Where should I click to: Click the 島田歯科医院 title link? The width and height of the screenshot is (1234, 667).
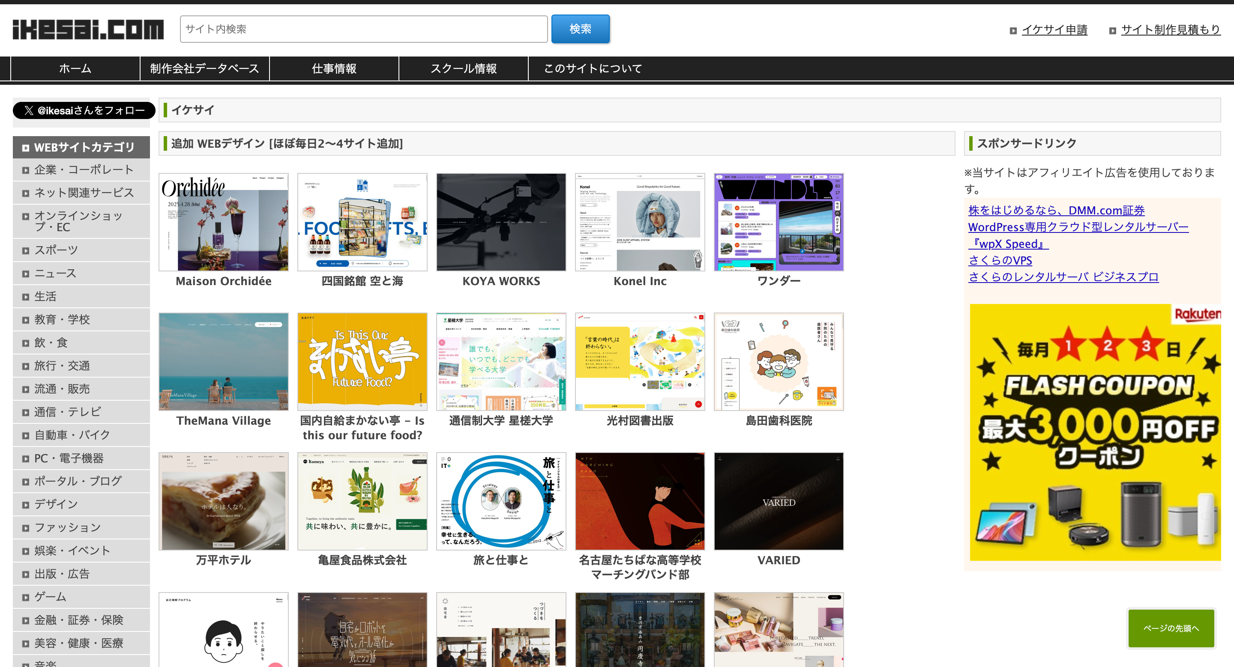pos(779,420)
